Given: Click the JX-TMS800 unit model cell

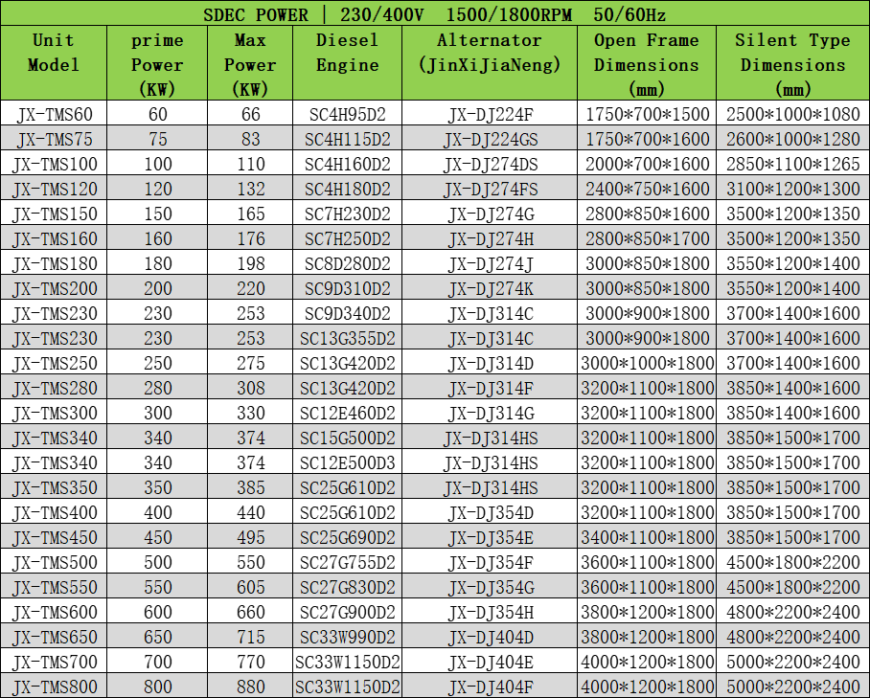Looking at the screenshot, I should click(54, 687).
